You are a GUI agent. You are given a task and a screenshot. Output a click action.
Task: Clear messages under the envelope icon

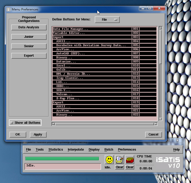coord(119,167)
